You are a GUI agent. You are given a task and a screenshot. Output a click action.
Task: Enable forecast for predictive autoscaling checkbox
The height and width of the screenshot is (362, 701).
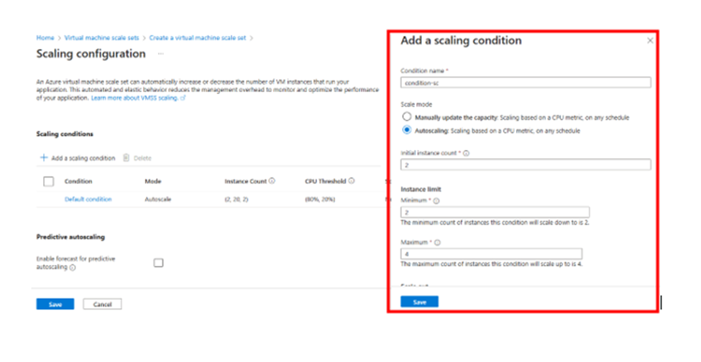158,263
